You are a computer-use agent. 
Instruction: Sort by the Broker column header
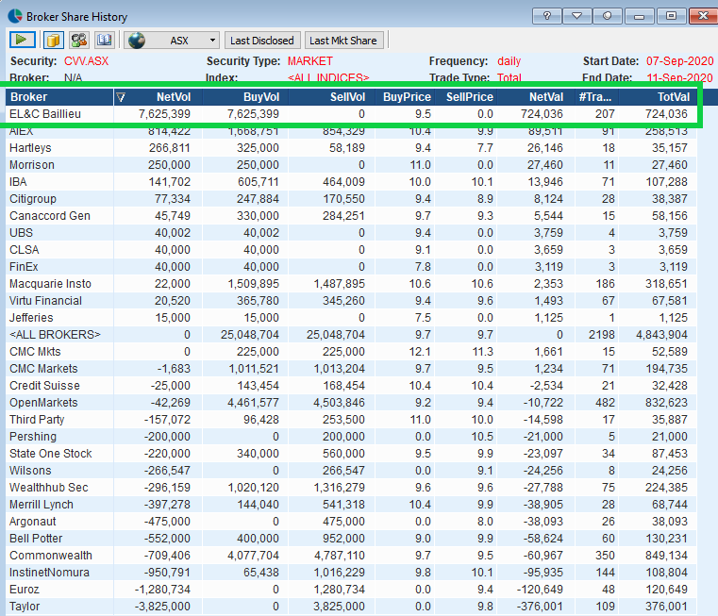59,97
